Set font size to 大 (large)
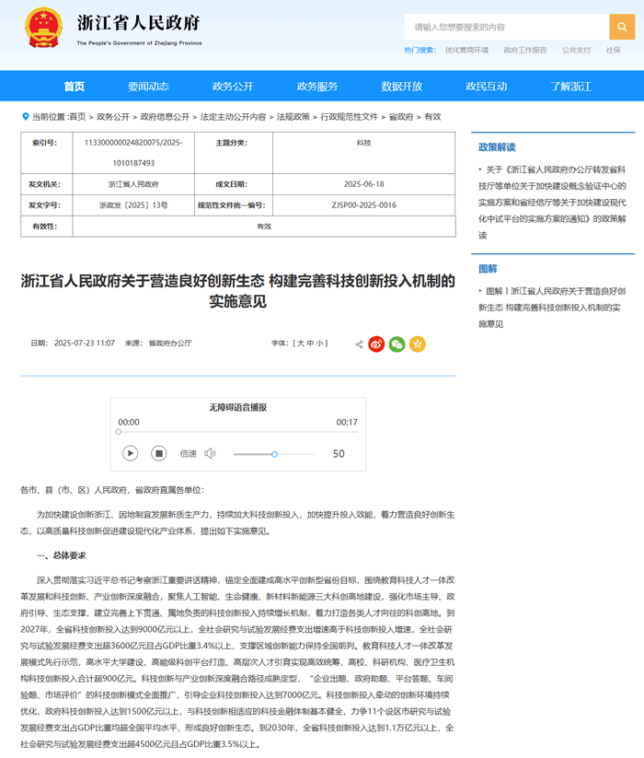The height and width of the screenshot is (758, 644). click(300, 344)
